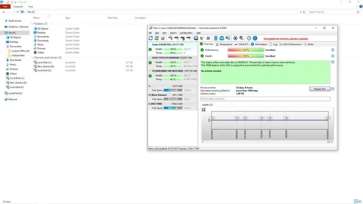The height and width of the screenshot is (204, 363).
Task: Open the red File tab in Explorer
Action: 5,6
